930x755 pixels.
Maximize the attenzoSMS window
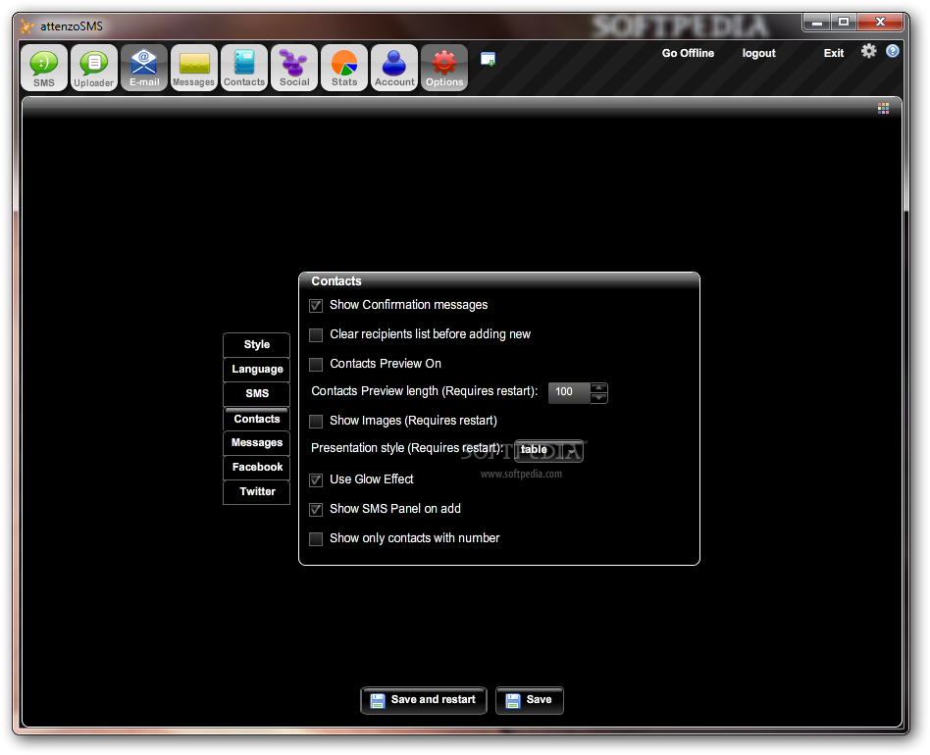point(844,23)
